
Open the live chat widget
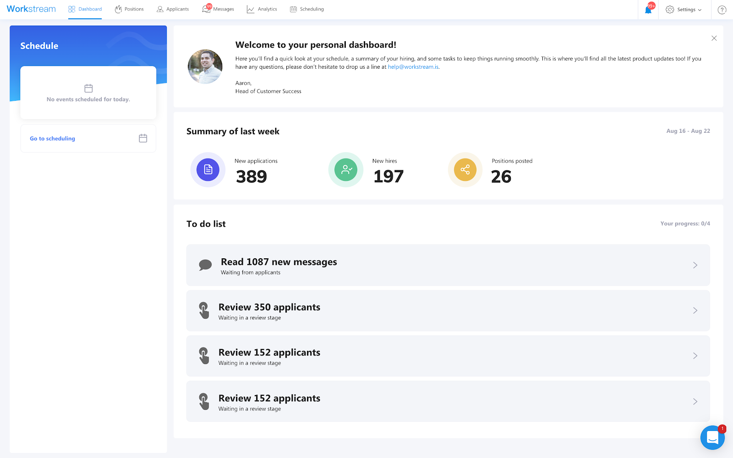click(x=712, y=437)
